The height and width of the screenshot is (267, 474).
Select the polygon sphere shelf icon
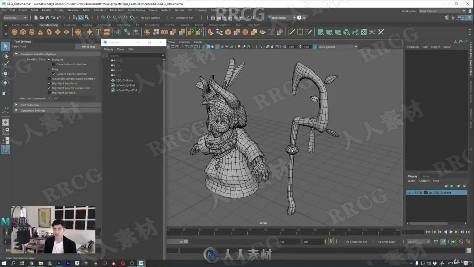pos(14,32)
